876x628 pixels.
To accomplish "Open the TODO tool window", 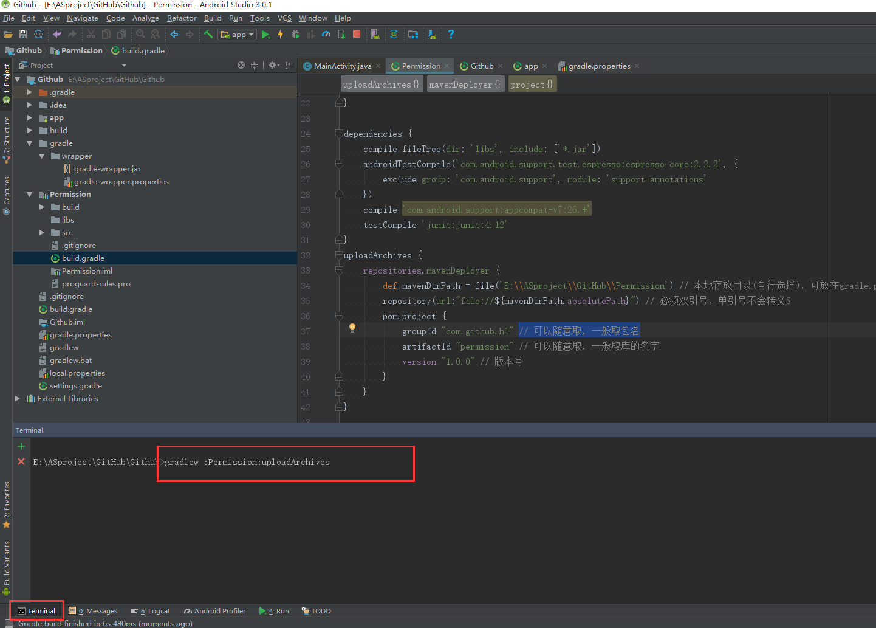I will 317,611.
